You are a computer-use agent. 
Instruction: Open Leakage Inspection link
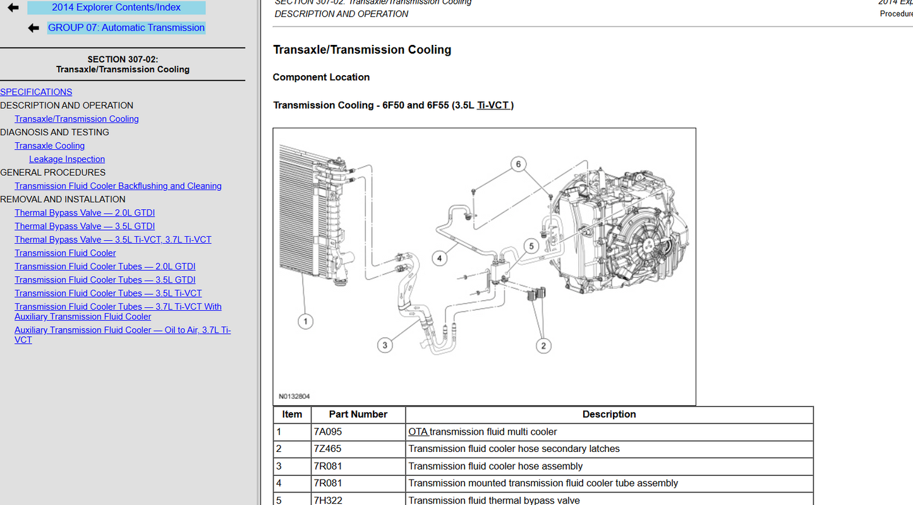67,159
